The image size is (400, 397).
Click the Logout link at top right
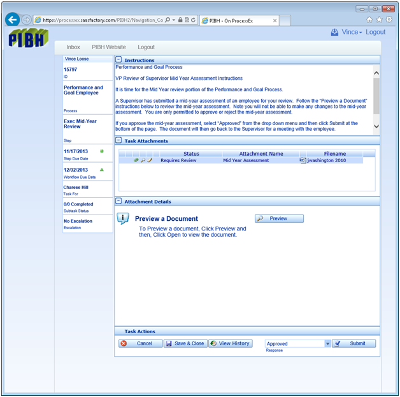pyautogui.click(x=376, y=32)
